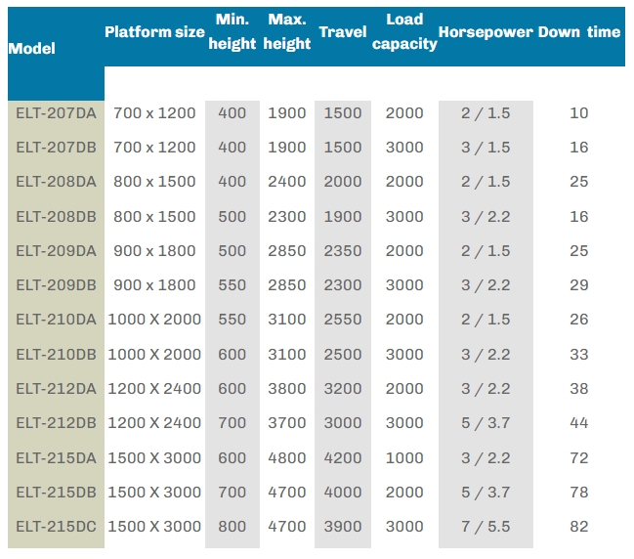Image resolution: width=634 pixels, height=559 pixels.
Task: Click the Min. height column header
Action: click(x=232, y=31)
